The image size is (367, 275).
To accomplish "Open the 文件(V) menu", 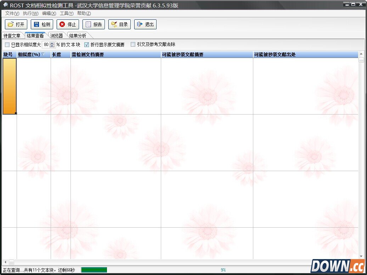I will 12,13.
